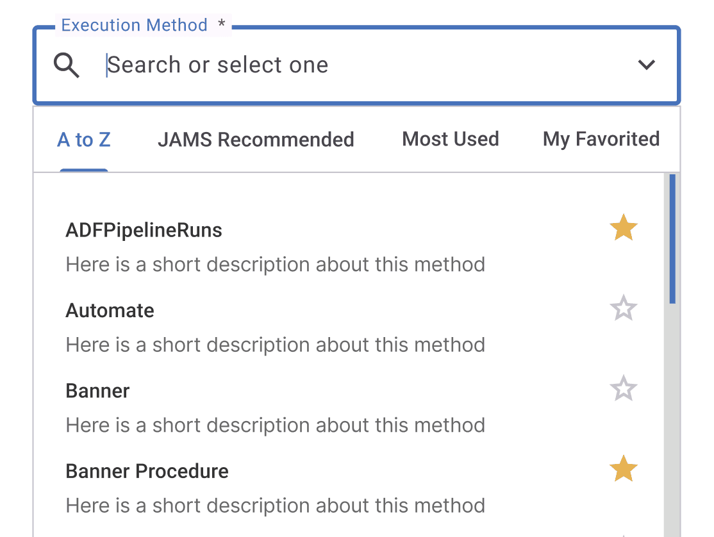This screenshot has height=537, width=714.
Task: Click the Automate method description line
Action: click(275, 345)
